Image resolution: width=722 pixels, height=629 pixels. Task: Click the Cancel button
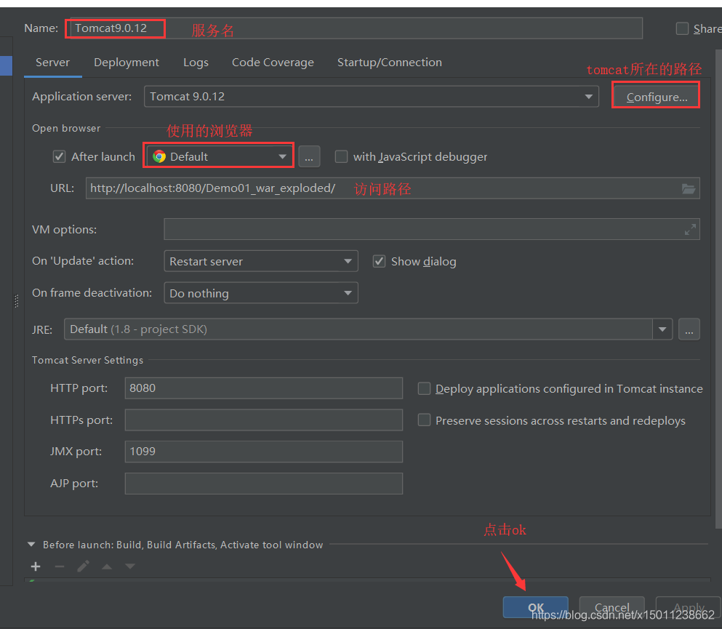coord(611,608)
